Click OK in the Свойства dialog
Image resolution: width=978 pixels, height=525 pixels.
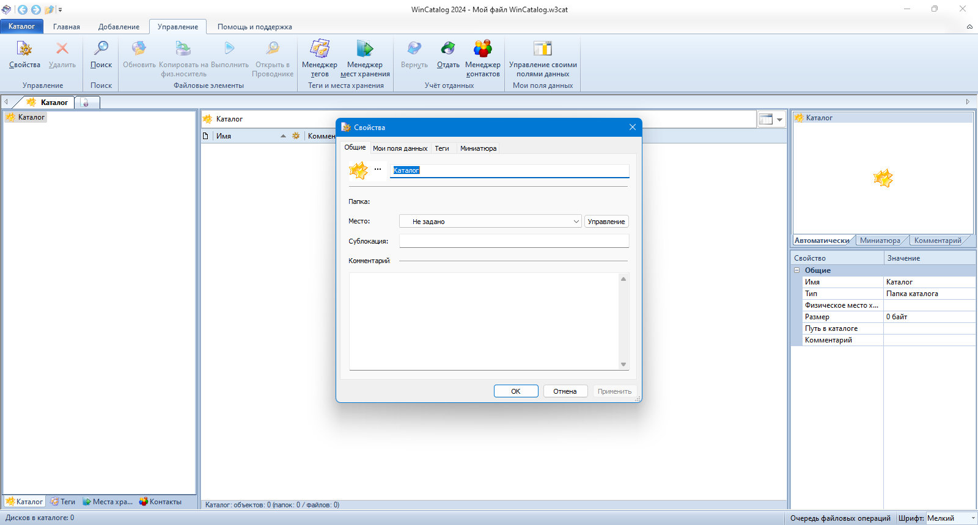click(516, 391)
